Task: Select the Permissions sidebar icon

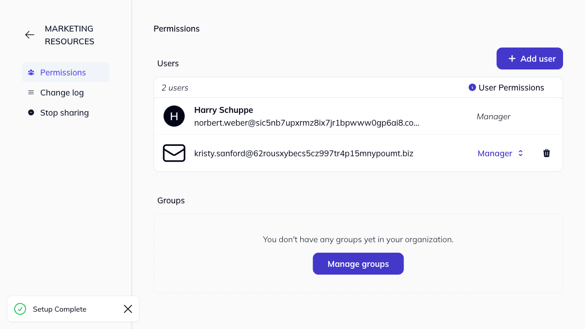Action: (x=31, y=72)
